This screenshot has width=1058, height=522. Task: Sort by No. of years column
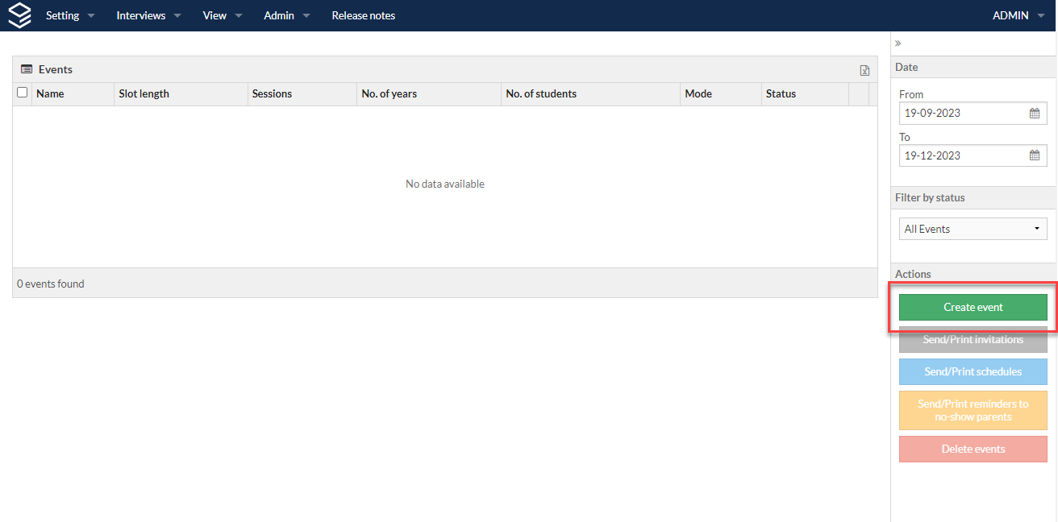[x=429, y=93]
